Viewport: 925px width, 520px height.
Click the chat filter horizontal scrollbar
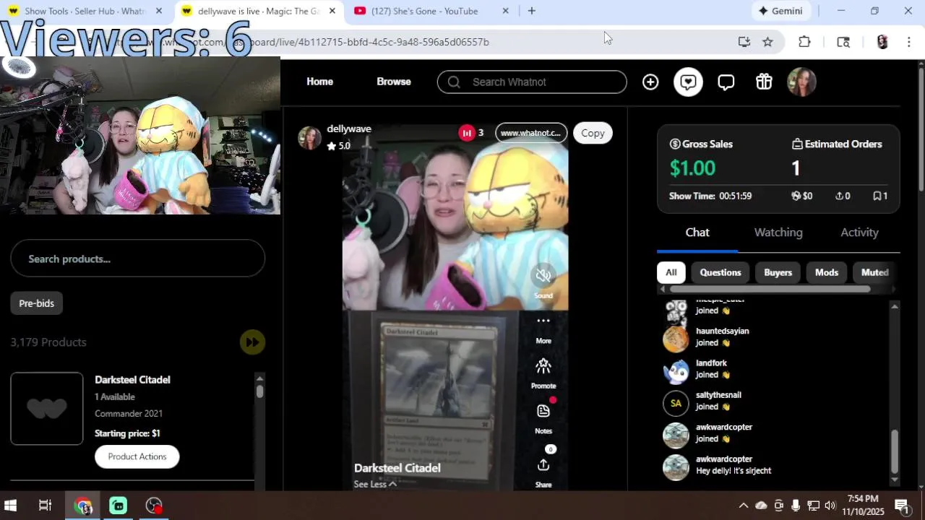770,289
